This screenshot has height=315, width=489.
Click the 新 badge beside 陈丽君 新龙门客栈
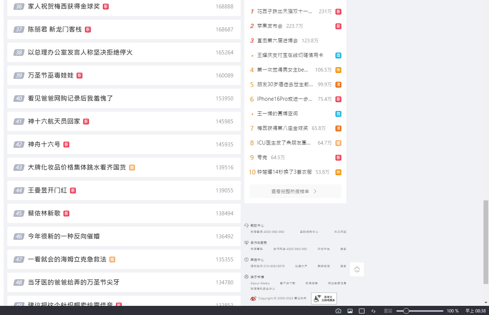[x=88, y=30]
